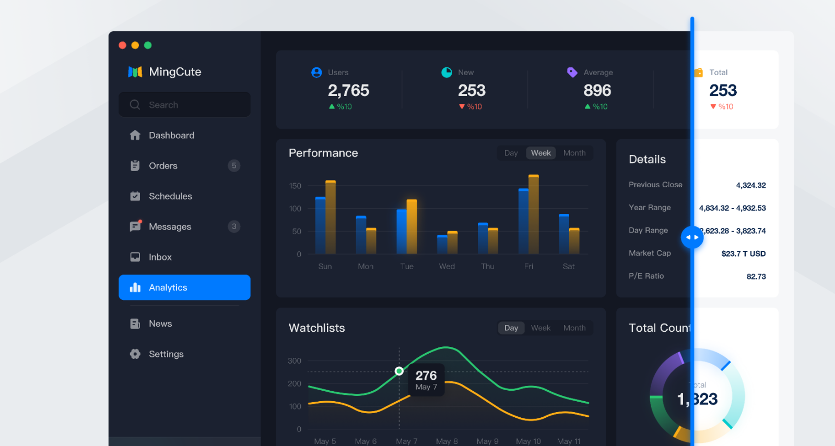Click the Users profile icon
835x446 pixels.
[x=316, y=73]
